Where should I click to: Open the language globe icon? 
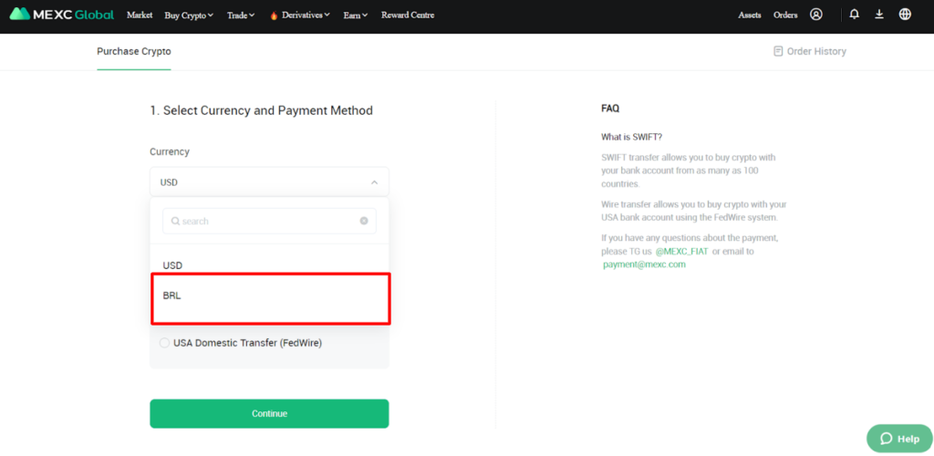[905, 15]
